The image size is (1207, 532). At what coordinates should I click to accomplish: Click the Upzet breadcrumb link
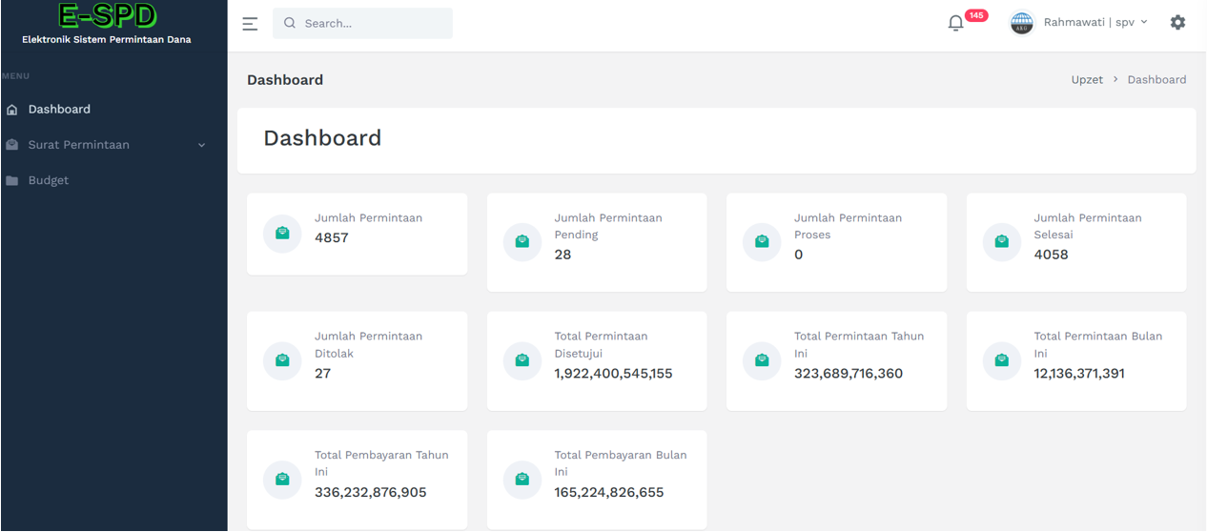click(1086, 80)
